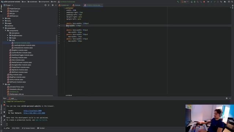The height and width of the screenshot is (132, 234).
Task: Collapse the utils folder near tree bottom
Action: 3,84
